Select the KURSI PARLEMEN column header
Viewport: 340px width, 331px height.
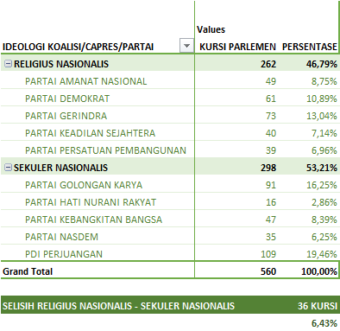[237, 47]
